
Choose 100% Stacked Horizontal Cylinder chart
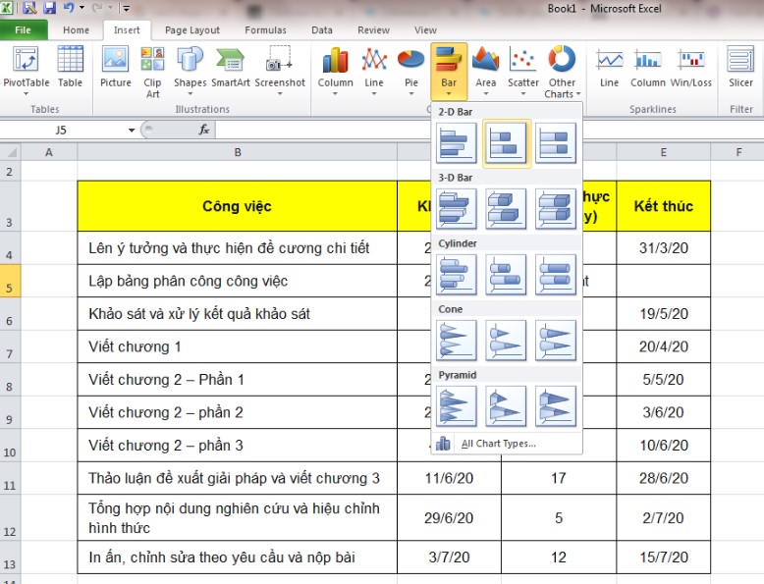coord(556,275)
